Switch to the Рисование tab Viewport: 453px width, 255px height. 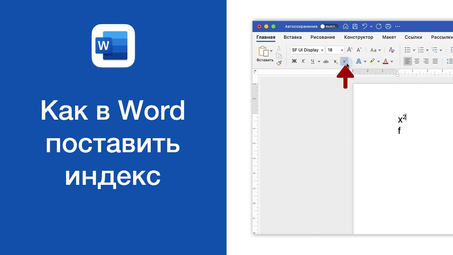click(323, 37)
